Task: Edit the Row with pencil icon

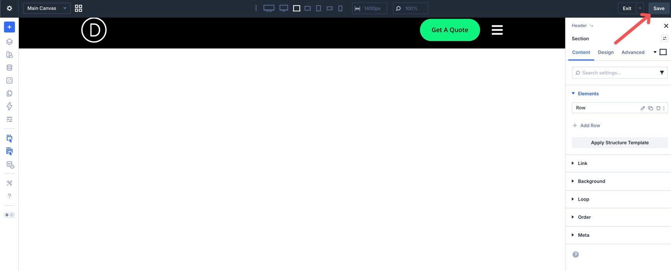Action: (643, 108)
